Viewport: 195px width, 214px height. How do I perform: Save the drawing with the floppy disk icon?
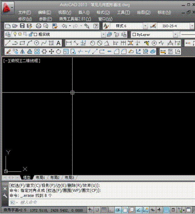[x=22, y=26]
